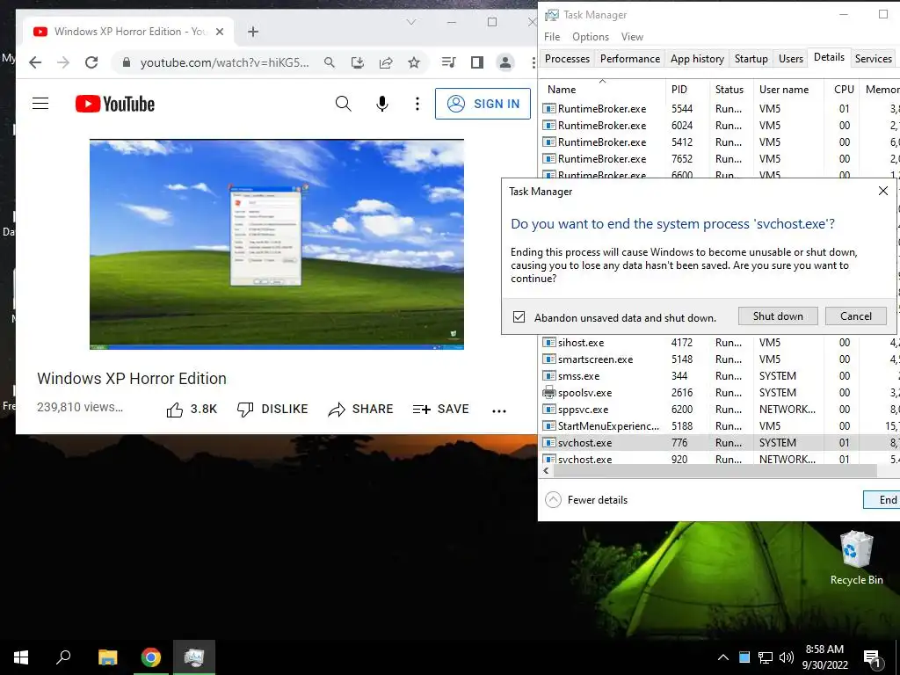The width and height of the screenshot is (900, 675).
Task: Click the YouTube URL address field
Action: [224, 62]
